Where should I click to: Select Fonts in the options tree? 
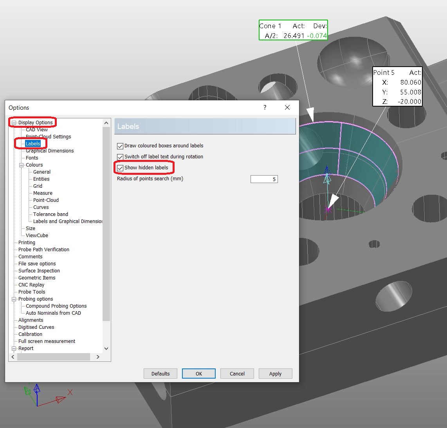[32, 158]
